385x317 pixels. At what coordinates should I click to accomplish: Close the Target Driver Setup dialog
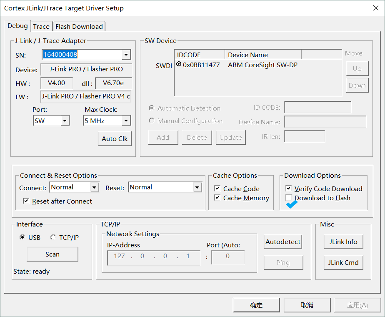pos(376,8)
